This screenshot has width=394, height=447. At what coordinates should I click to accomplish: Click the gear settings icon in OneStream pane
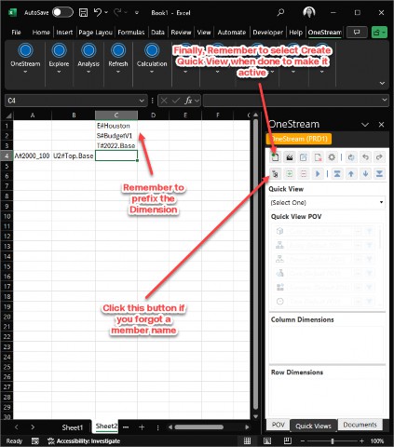coord(332,157)
